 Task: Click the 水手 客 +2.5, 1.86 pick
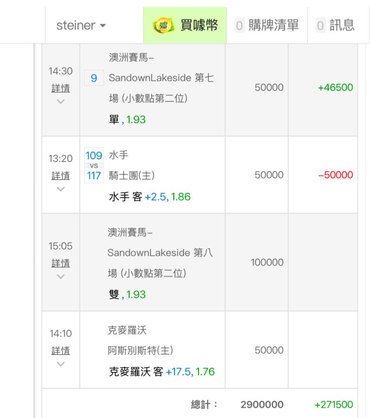click(149, 196)
